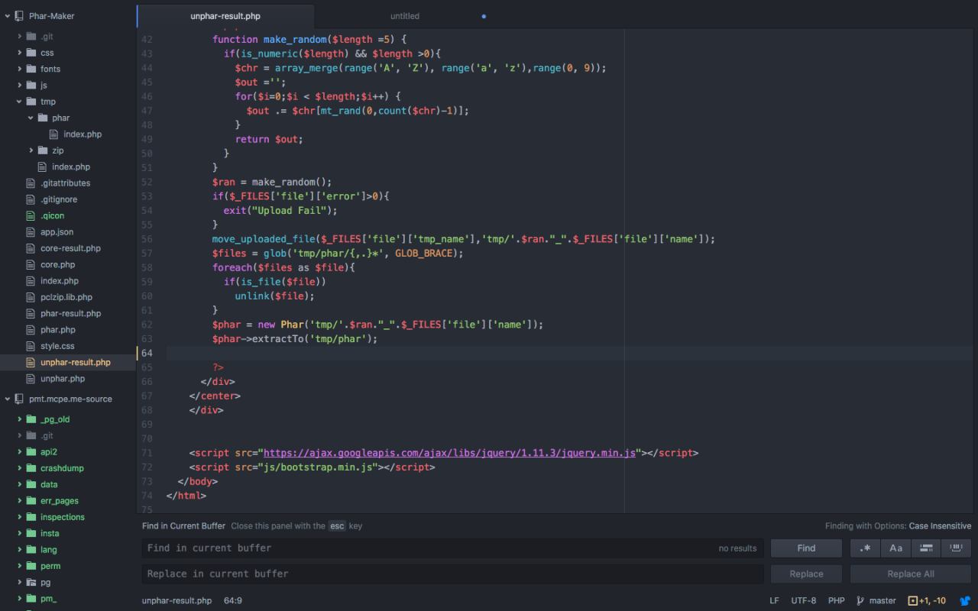Click the 64:9 cursor position indicator

(x=233, y=601)
